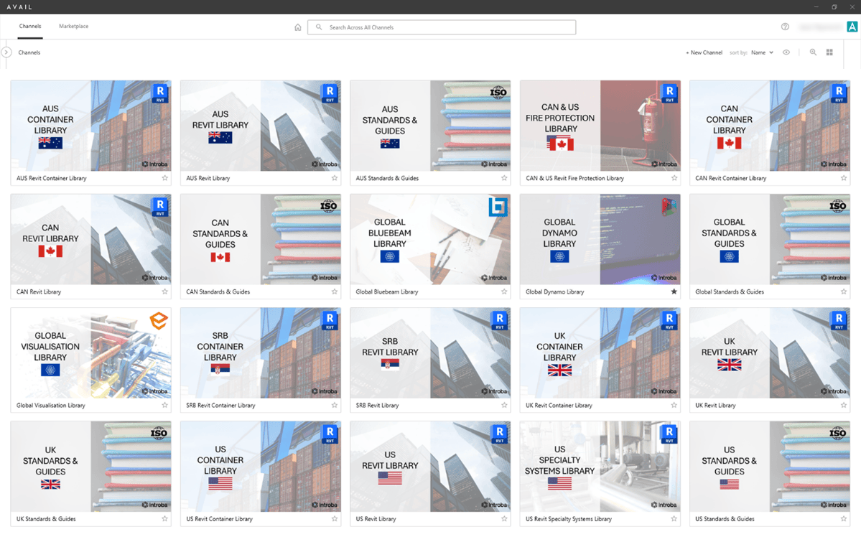
Task: Open the Global Dynamo Library thumbnail
Action: [600, 239]
